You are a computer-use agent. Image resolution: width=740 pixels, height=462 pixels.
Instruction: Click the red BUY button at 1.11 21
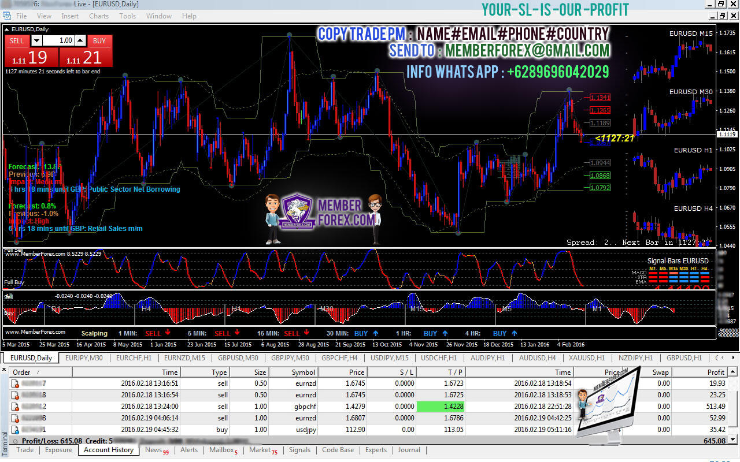86,57
